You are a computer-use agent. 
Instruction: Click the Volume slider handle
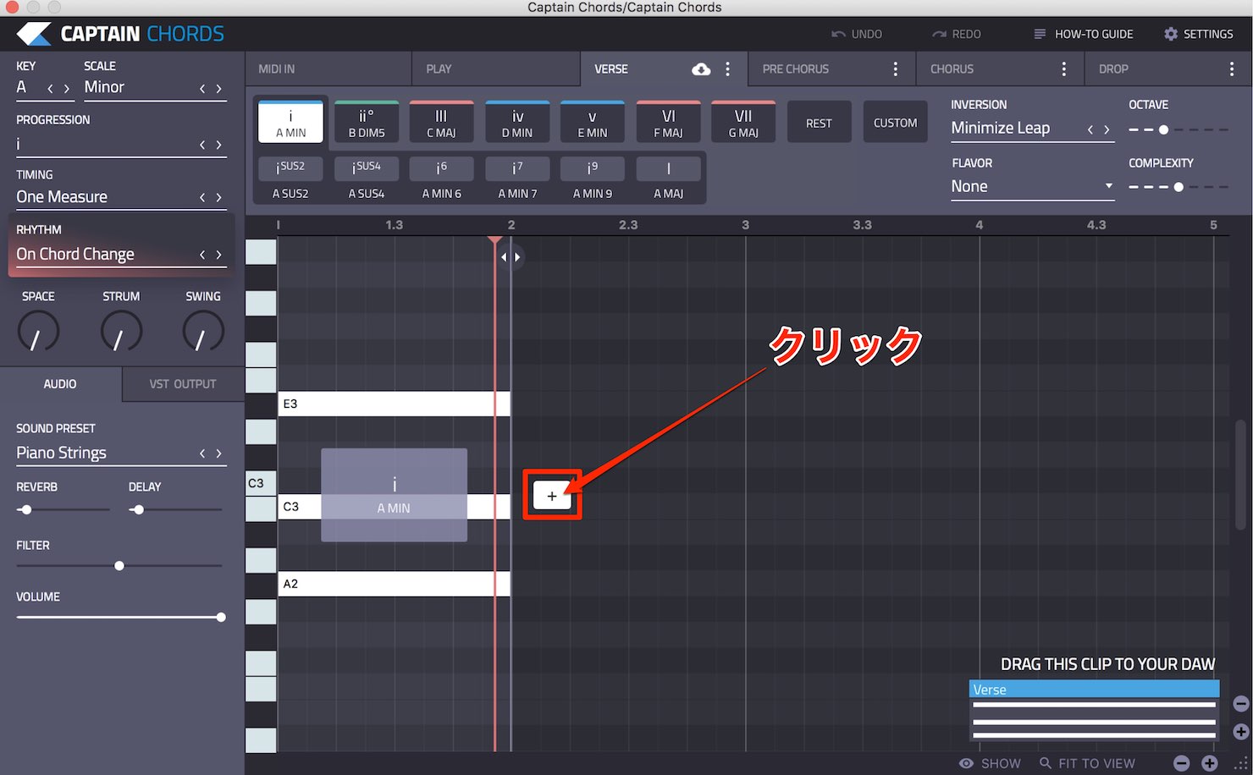[221, 618]
